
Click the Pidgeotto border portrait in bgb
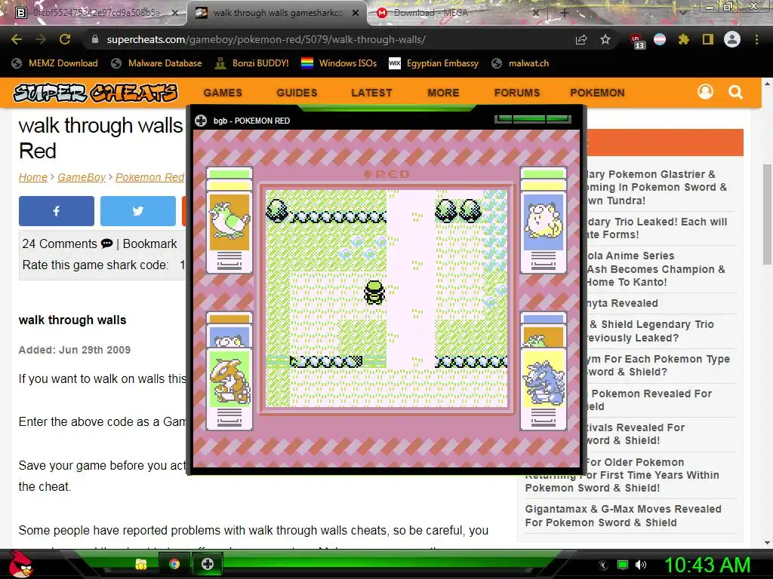229,222
